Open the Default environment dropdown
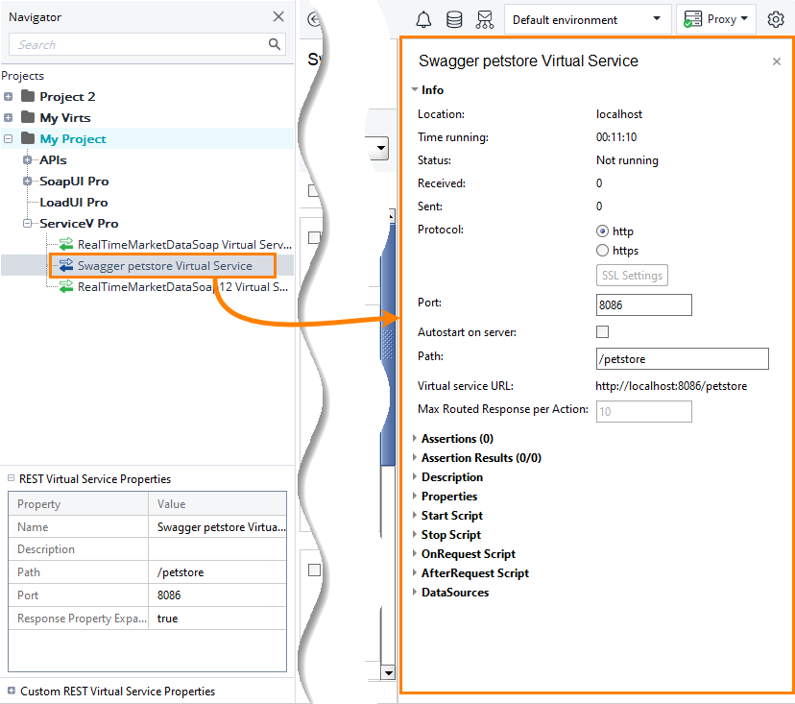 587,20
